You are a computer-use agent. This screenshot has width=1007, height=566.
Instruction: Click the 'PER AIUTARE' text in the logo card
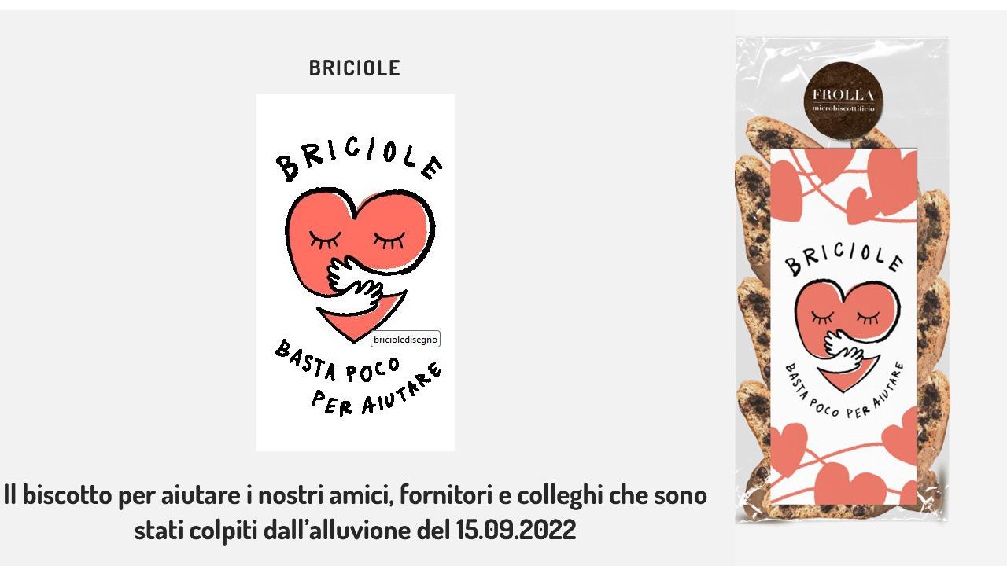pyautogui.click(x=376, y=391)
